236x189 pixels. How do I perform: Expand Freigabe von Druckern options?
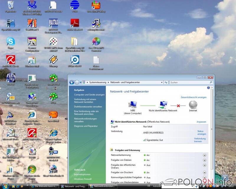(204, 172)
